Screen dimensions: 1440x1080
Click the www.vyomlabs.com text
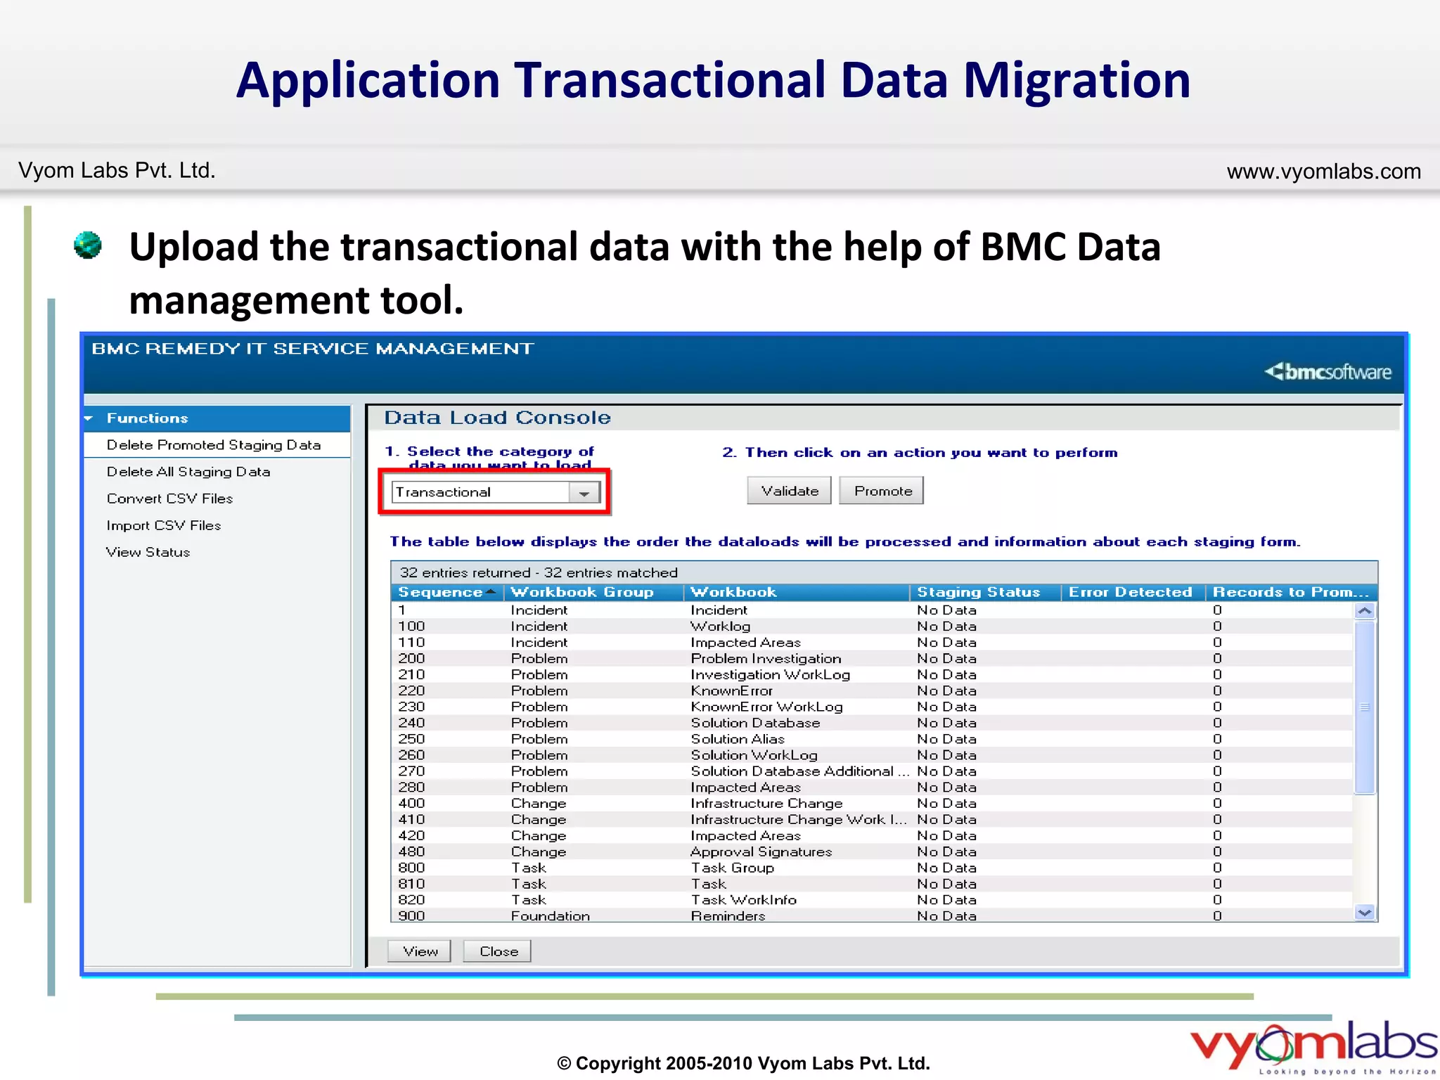(x=1323, y=172)
